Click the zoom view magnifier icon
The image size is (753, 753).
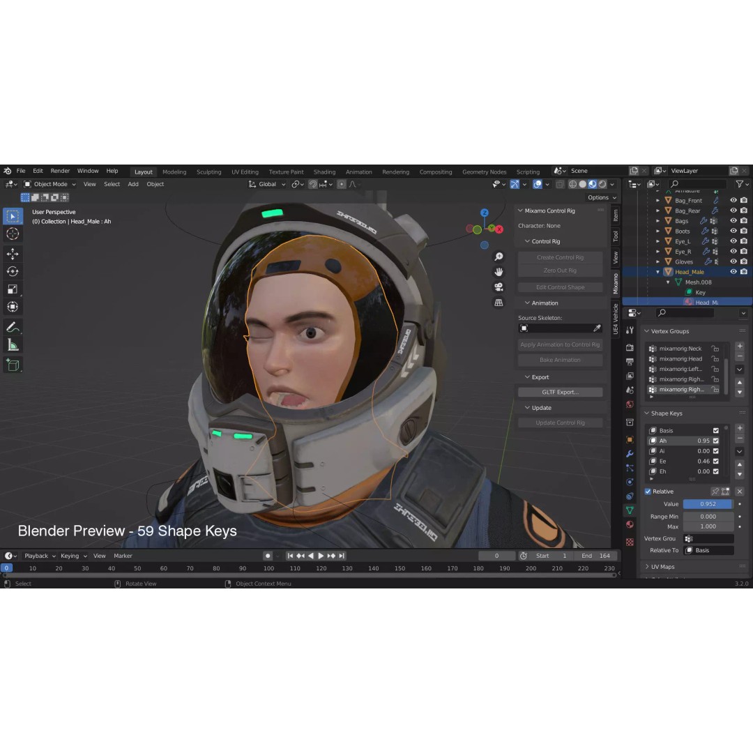499,257
